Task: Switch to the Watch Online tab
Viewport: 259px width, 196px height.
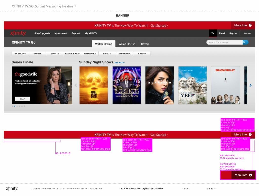Action: click(x=103, y=44)
